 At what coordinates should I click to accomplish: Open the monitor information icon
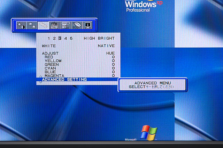click(87, 25)
